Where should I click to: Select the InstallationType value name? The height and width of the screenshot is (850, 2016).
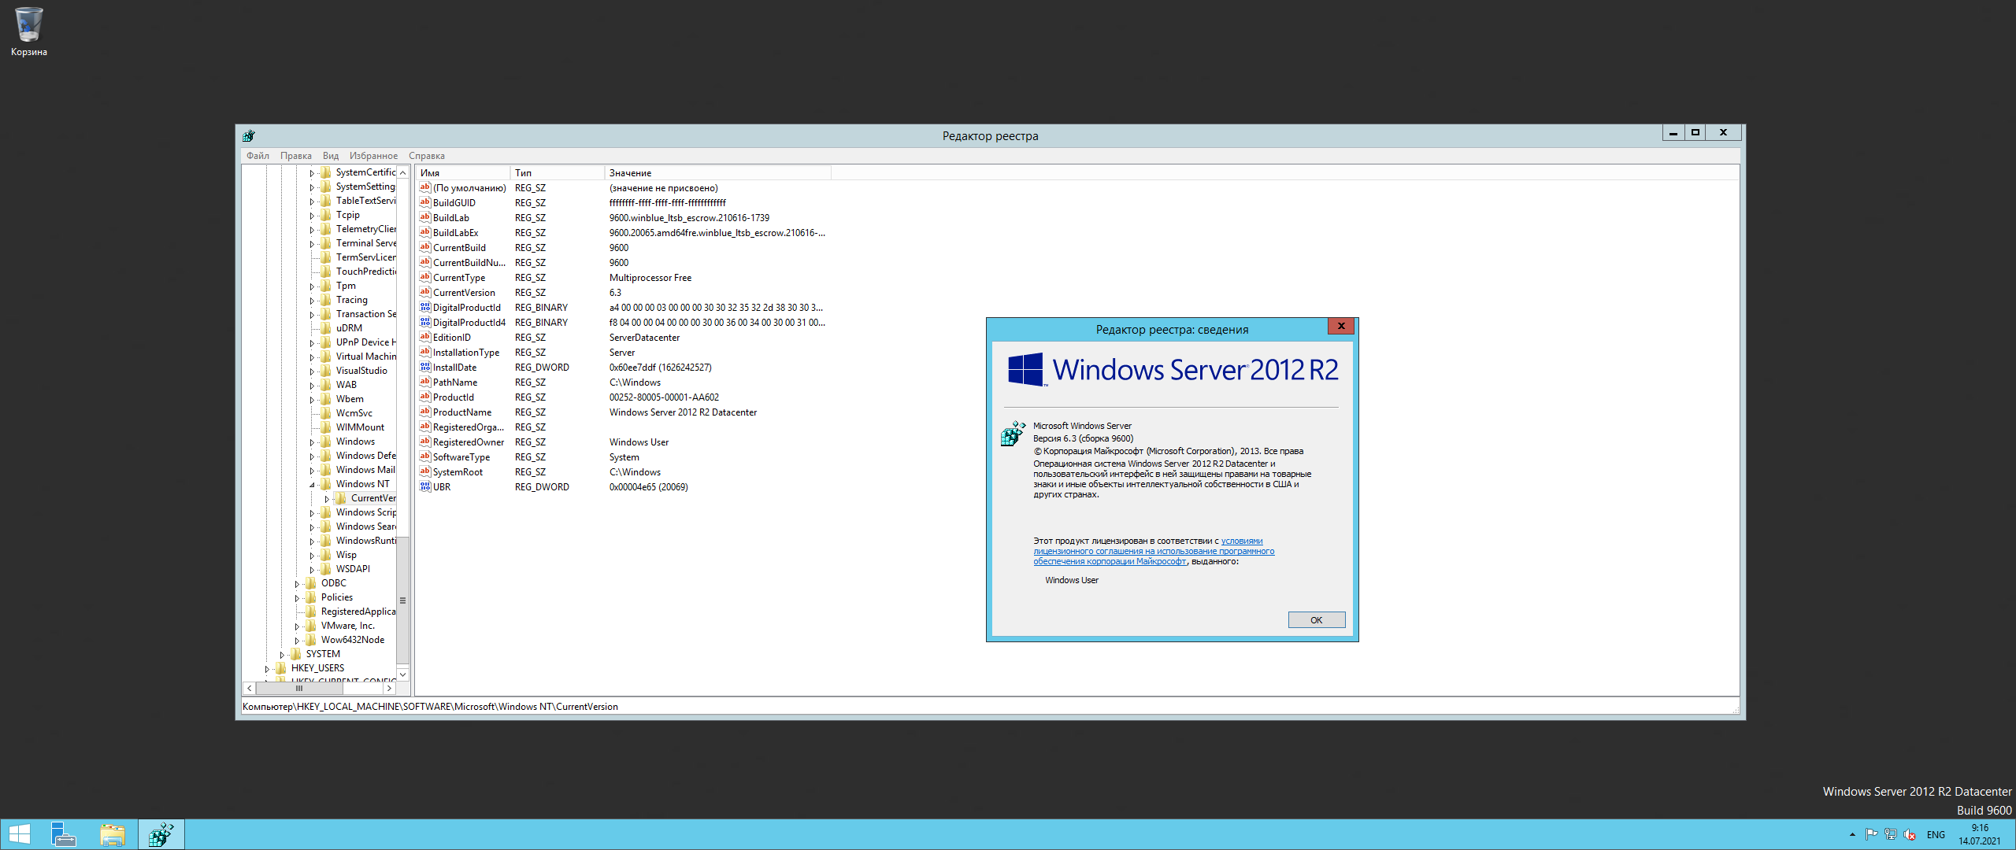point(465,353)
